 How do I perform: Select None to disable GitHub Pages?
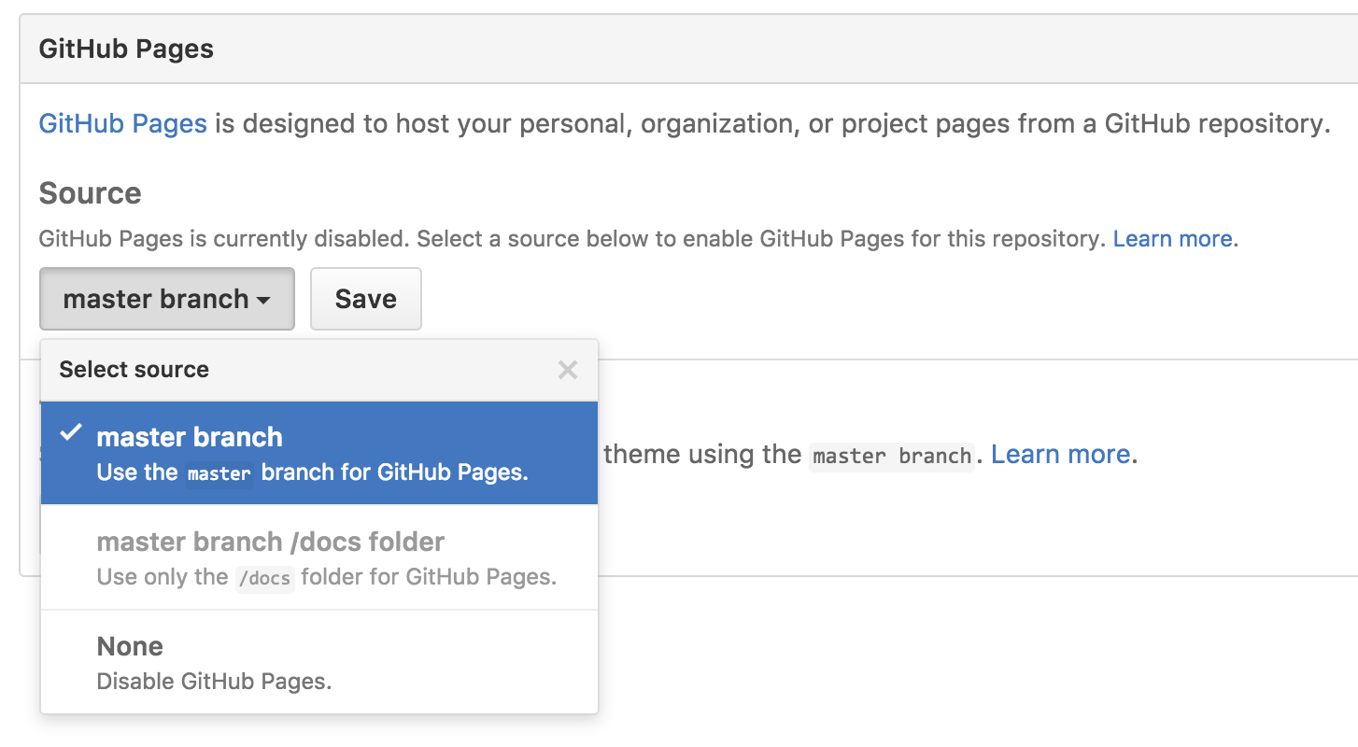click(x=319, y=662)
